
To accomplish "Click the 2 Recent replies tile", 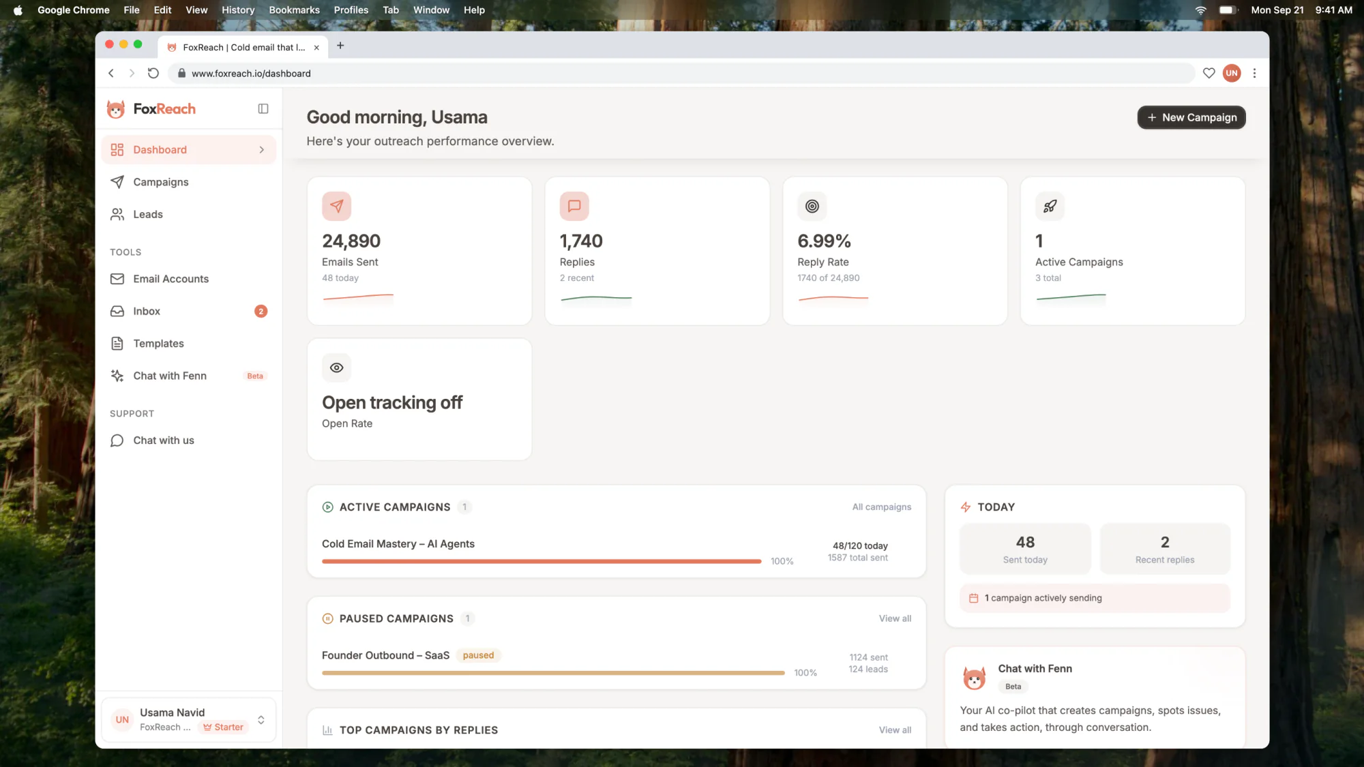I will [1165, 549].
